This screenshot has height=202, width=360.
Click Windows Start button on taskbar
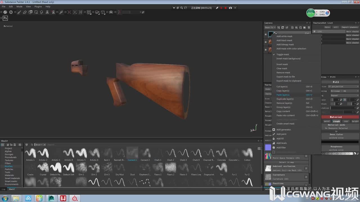[5, 198]
